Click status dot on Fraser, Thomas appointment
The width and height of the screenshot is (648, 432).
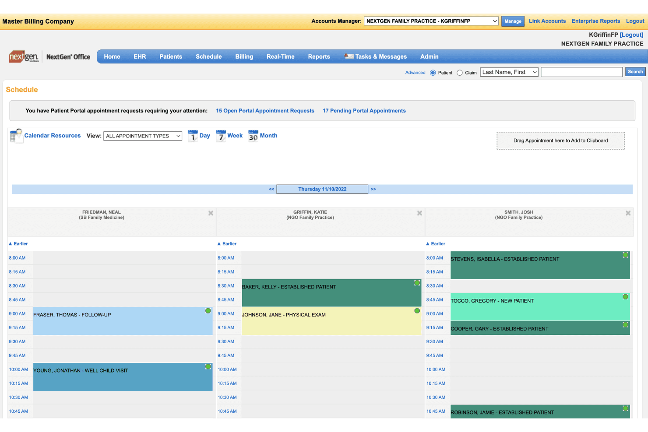click(x=208, y=311)
